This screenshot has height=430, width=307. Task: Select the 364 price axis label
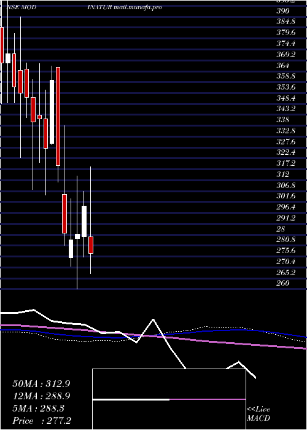point(283,65)
